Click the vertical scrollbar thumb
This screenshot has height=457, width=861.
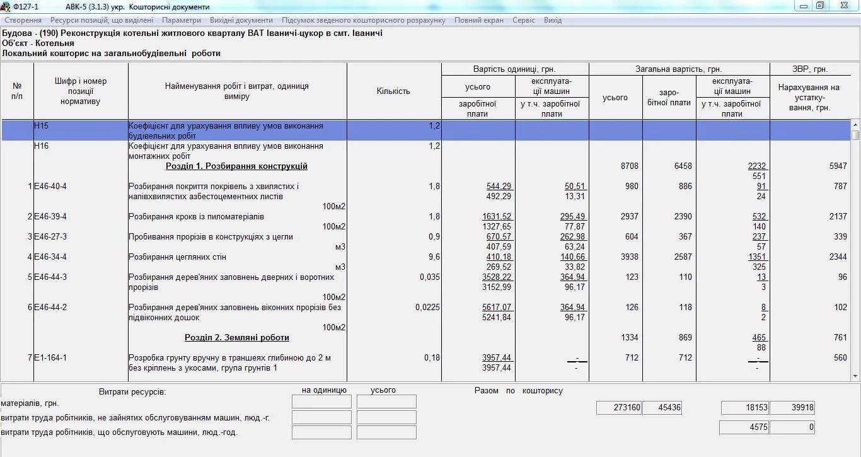click(855, 135)
